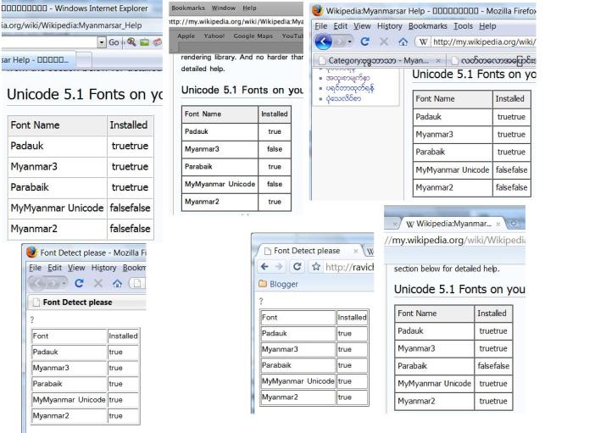Click the Firefox logo in the Font Detect title bar
Image resolution: width=595 pixels, height=433 pixels.
click(x=32, y=252)
